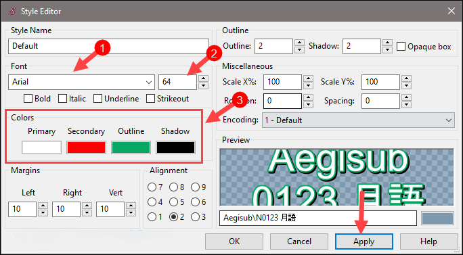Viewport: 463px width, 255px height.
Task: Increase the Spacing value
Action: 407,97
